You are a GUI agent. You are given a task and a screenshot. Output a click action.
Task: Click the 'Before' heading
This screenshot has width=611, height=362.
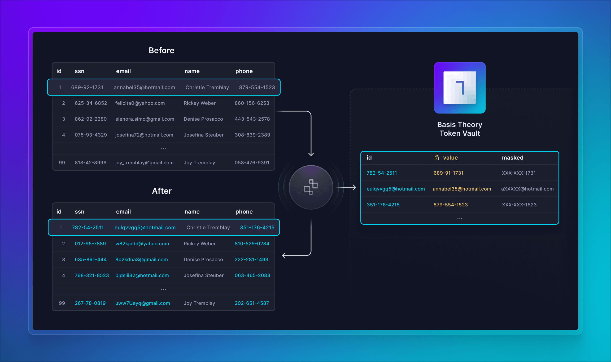[162, 50]
